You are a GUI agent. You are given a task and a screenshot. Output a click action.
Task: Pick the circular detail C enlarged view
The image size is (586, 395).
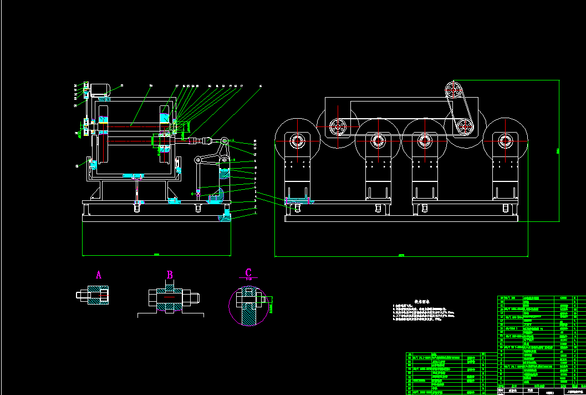[x=248, y=306]
